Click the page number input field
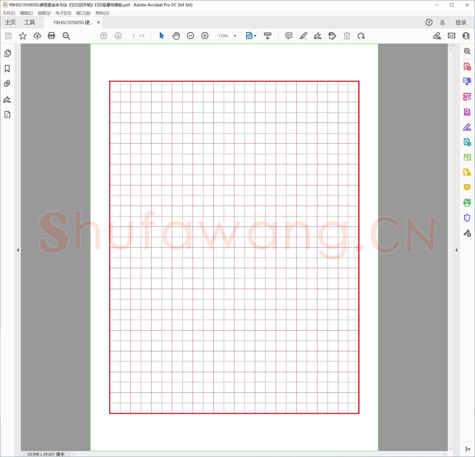Screen dimensions: 475x457 (x=134, y=36)
